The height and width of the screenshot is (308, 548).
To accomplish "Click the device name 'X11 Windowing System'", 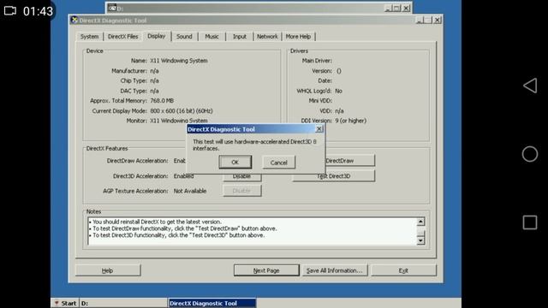I will tap(179, 61).
